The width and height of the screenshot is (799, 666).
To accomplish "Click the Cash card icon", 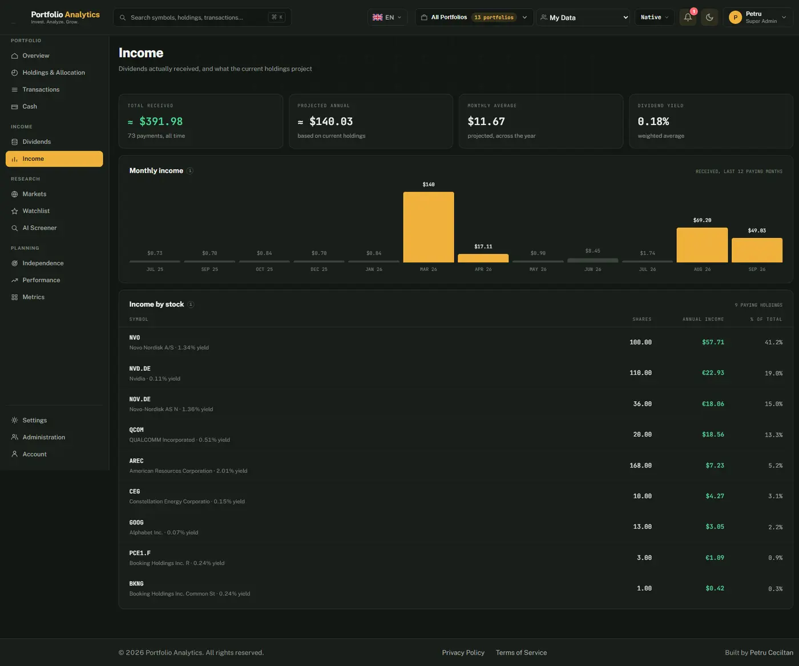I will 15,107.
